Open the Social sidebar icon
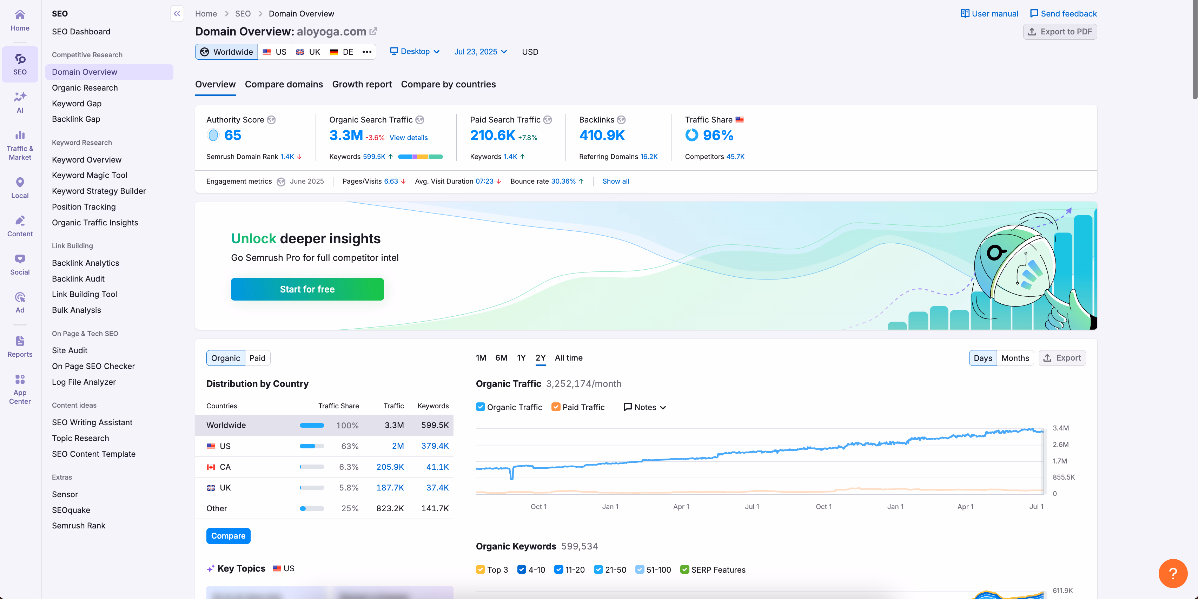 (20, 265)
